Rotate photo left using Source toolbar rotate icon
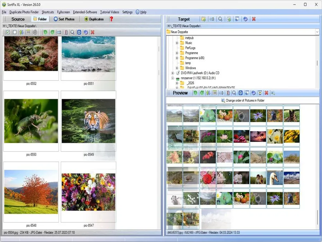Viewport: 322px width, 242px height. coord(45,32)
